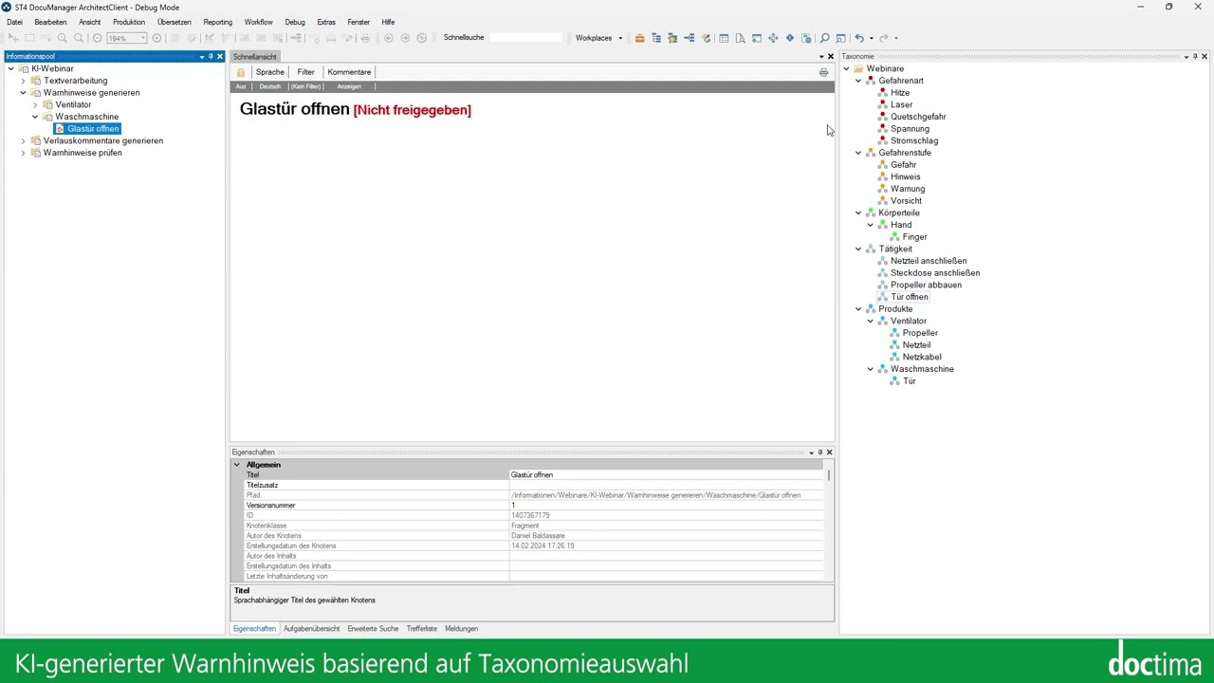Click the Anzeigen option
This screenshot has width=1214, height=683.
pyautogui.click(x=349, y=86)
